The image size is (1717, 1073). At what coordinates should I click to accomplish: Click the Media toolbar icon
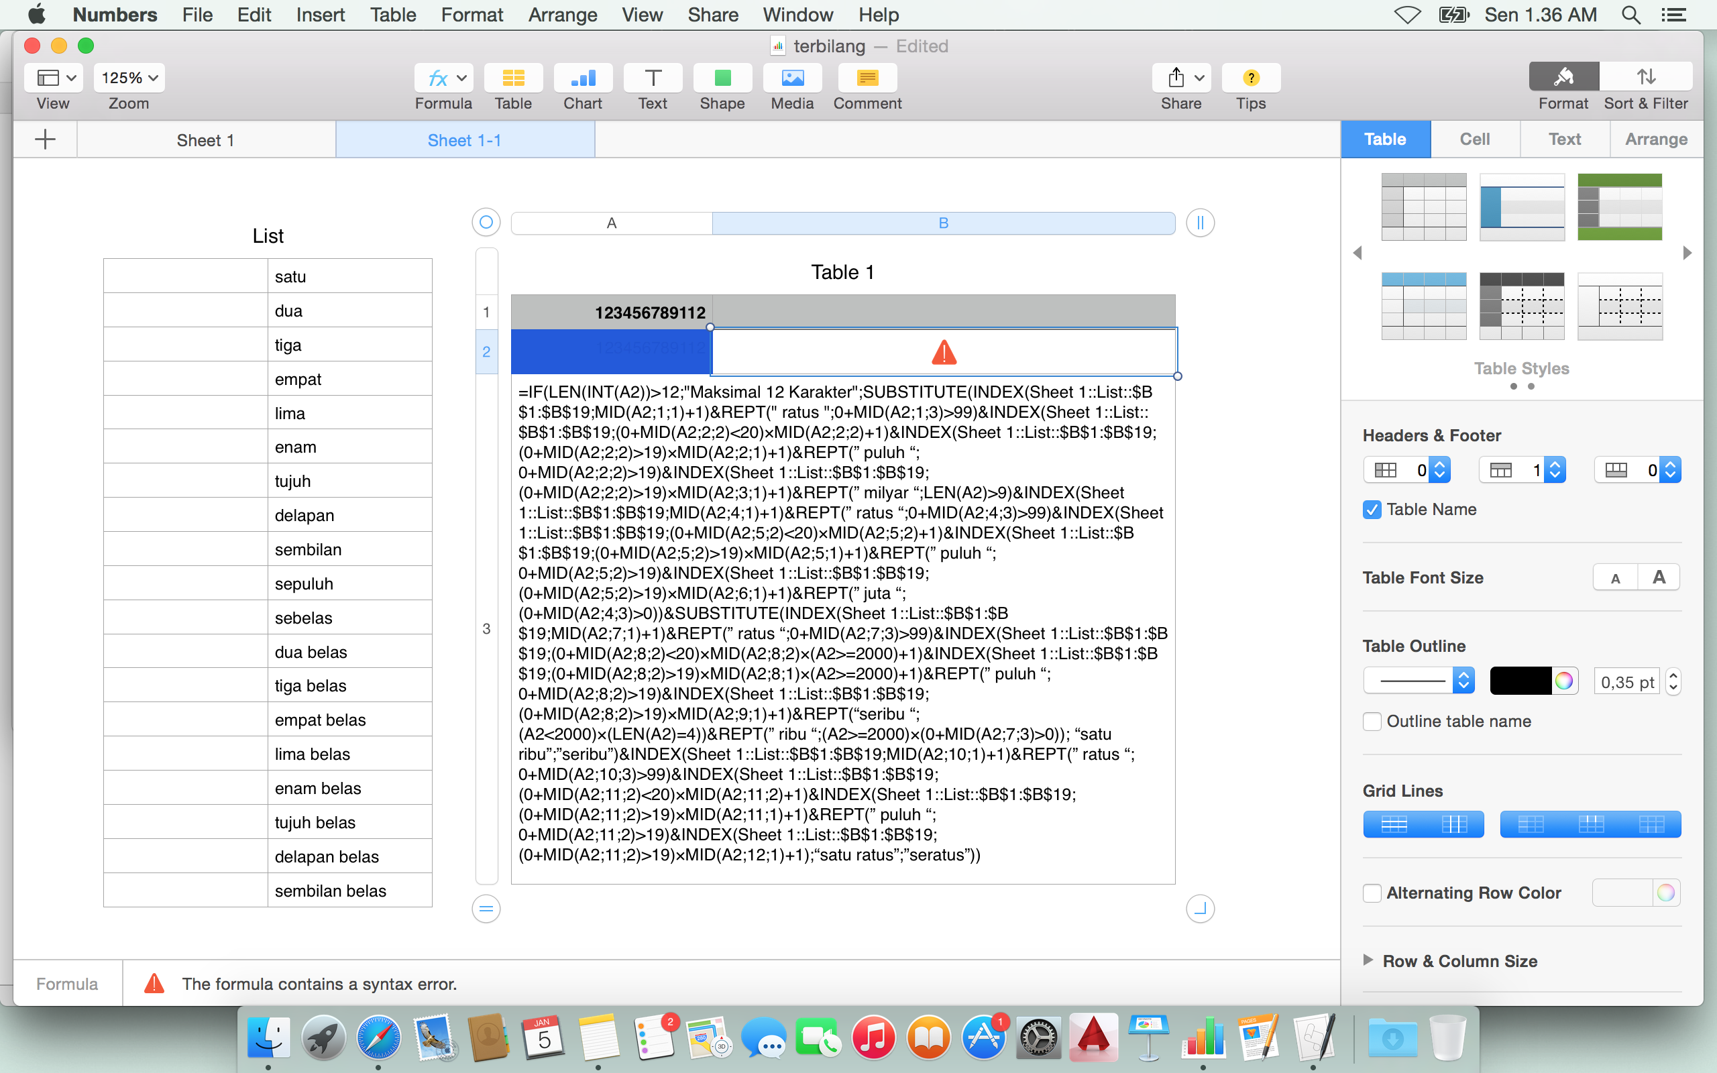click(792, 78)
